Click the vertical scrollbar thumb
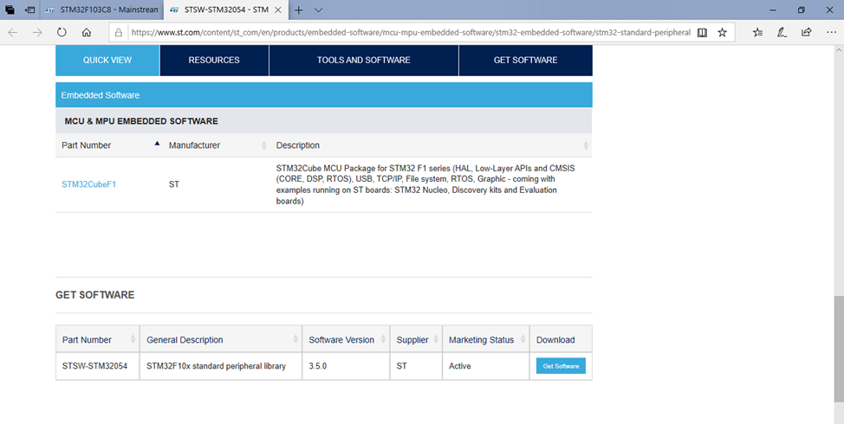 (839, 348)
